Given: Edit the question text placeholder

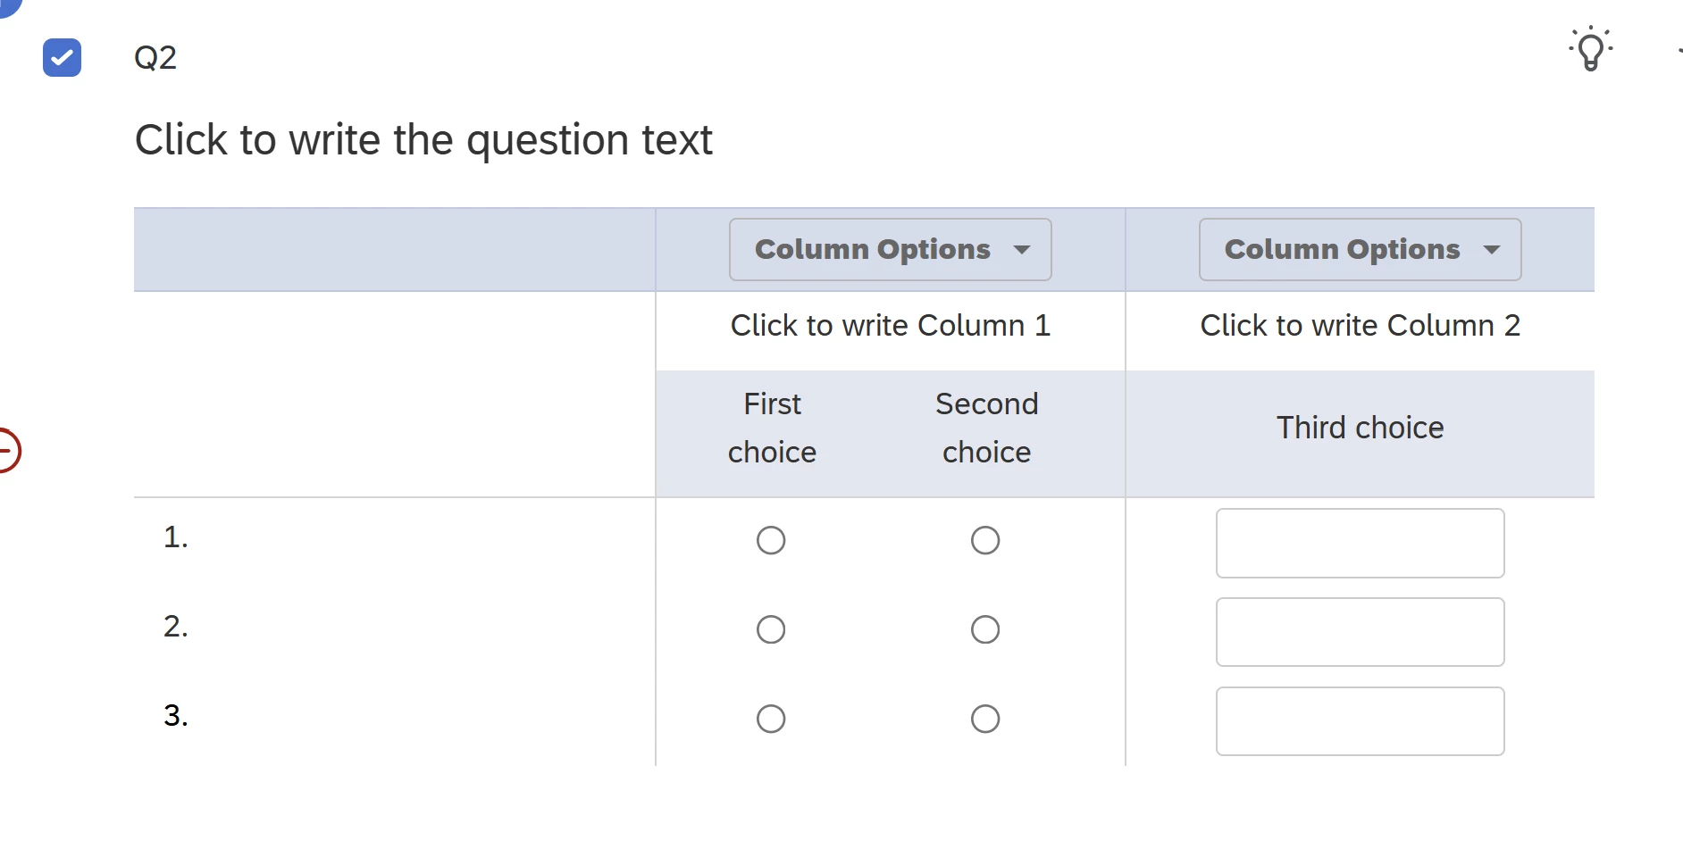Looking at the screenshot, I should [x=423, y=140].
